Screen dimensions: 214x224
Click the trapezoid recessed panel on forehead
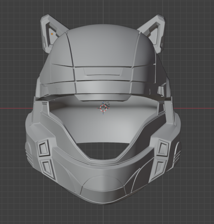coord(103,72)
